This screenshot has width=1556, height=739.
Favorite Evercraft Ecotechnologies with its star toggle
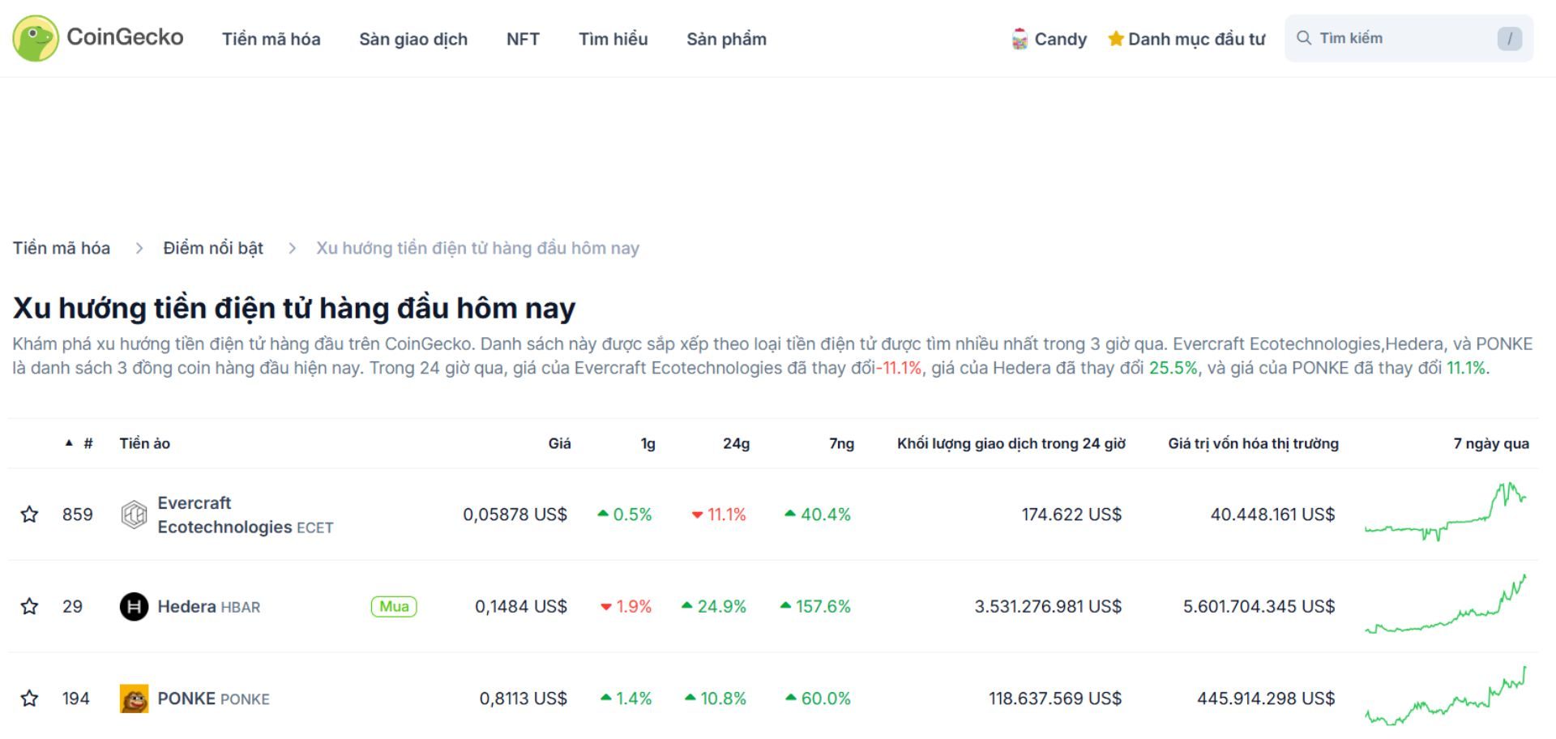30,514
